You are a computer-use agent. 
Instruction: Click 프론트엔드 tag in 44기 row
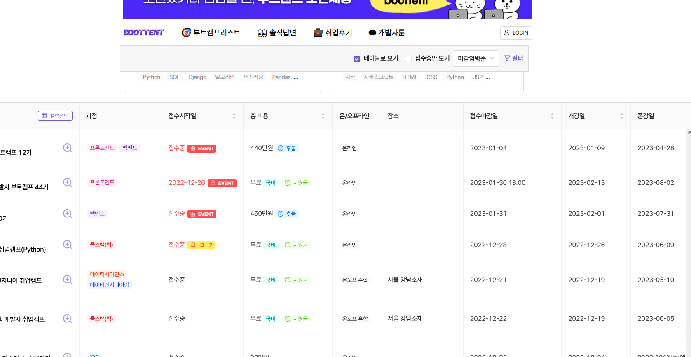(102, 182)
